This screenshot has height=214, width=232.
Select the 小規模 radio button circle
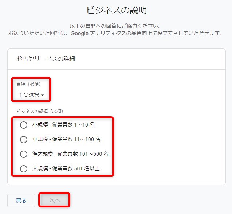24,125
